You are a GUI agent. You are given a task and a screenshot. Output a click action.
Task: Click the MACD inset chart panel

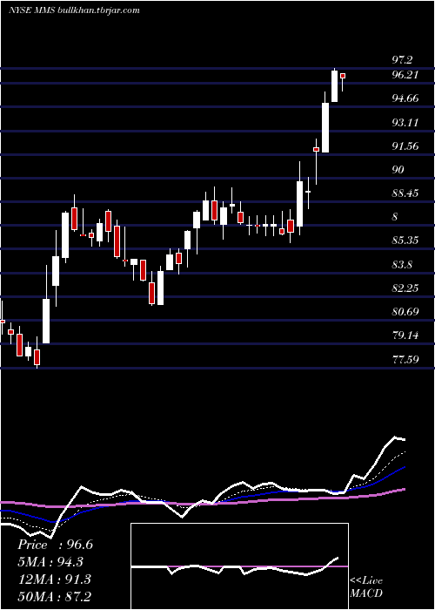[239, 566]
